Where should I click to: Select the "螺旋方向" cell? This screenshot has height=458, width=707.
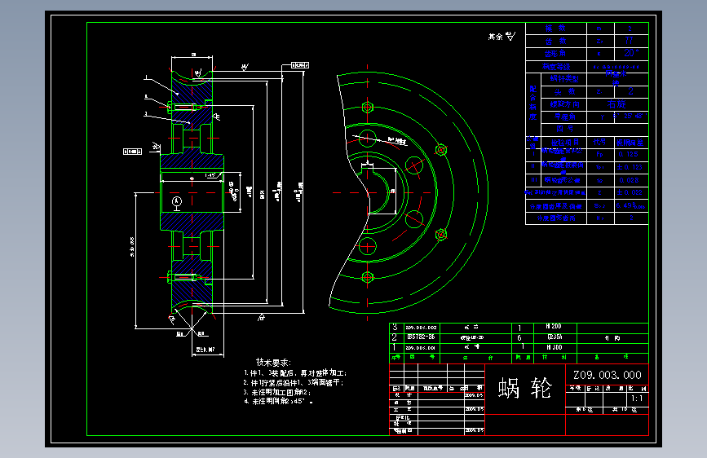[564, 104]
